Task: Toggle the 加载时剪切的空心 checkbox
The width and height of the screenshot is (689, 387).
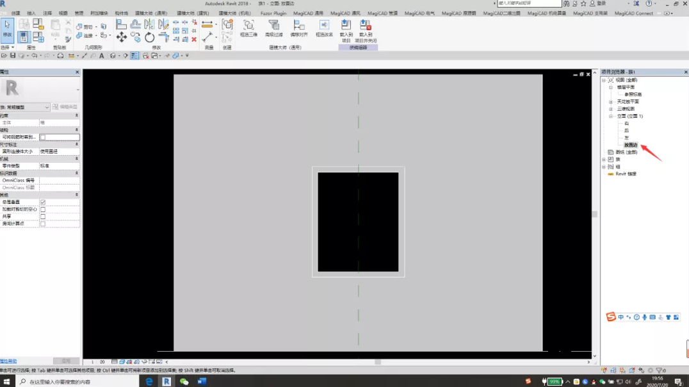Action: point(43,210)
